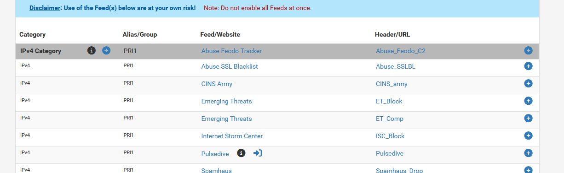This screenshot has height=173, width=564.
Task: Show the Pulsedive feed info icon
Action: point(241,153)
